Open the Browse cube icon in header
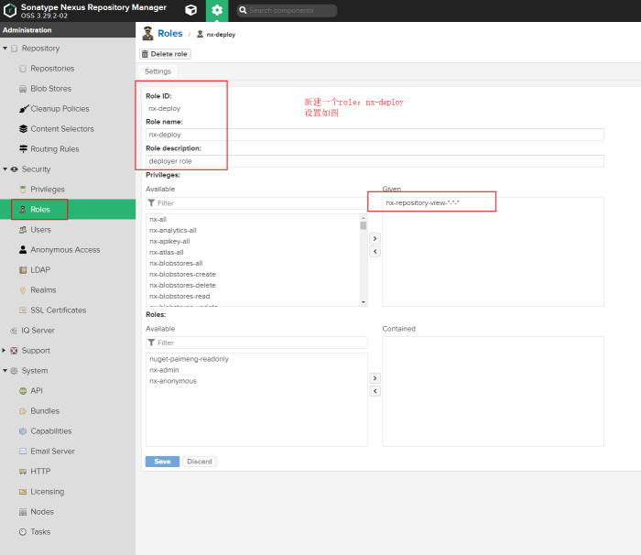This screenshot has height=555, width=641. pyautogui.click(x=190, y=10)
